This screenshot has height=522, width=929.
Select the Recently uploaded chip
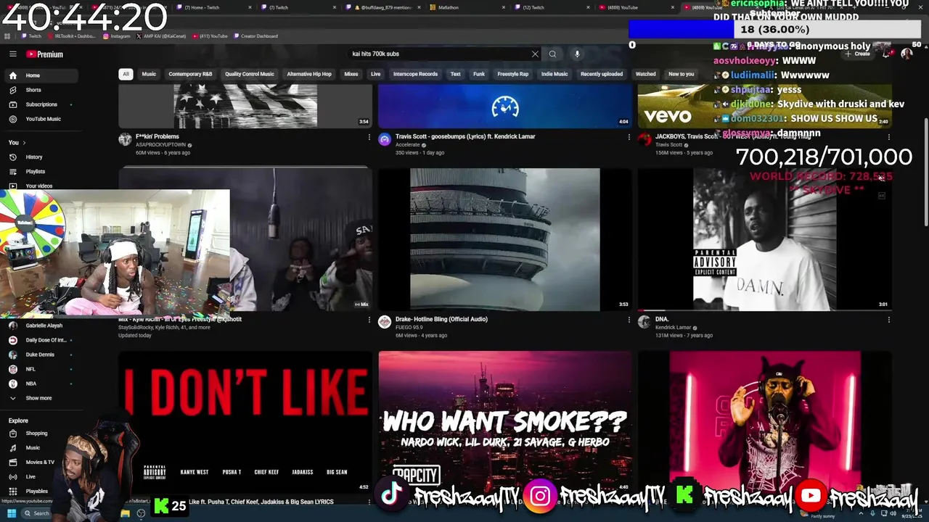[602, 74]
